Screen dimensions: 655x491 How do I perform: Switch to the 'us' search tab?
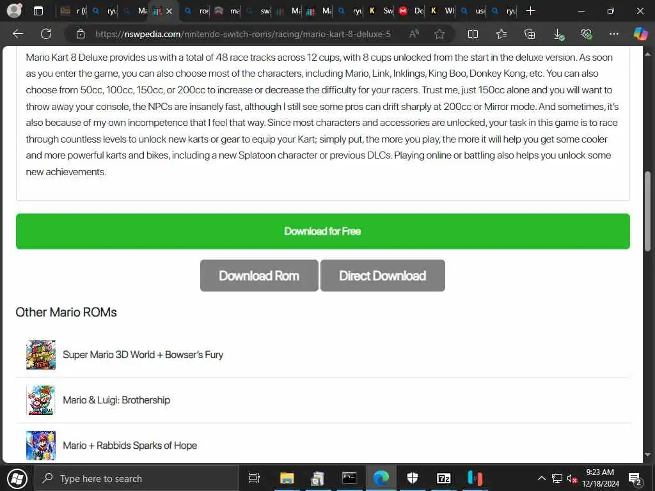[x=473, y=11]
